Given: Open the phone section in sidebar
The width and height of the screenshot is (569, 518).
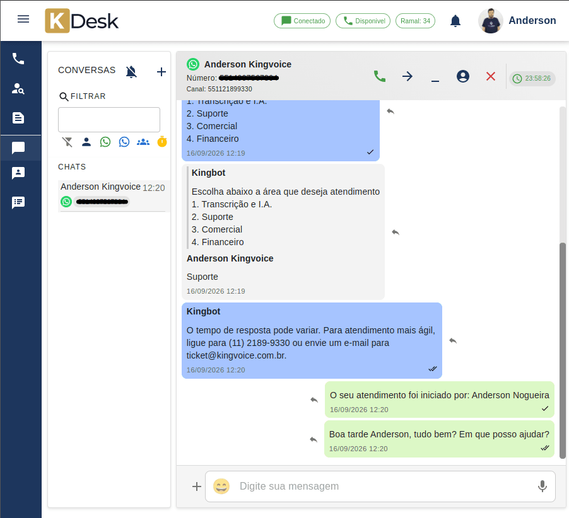Looking at the screenshot, I should coord(18,59).
